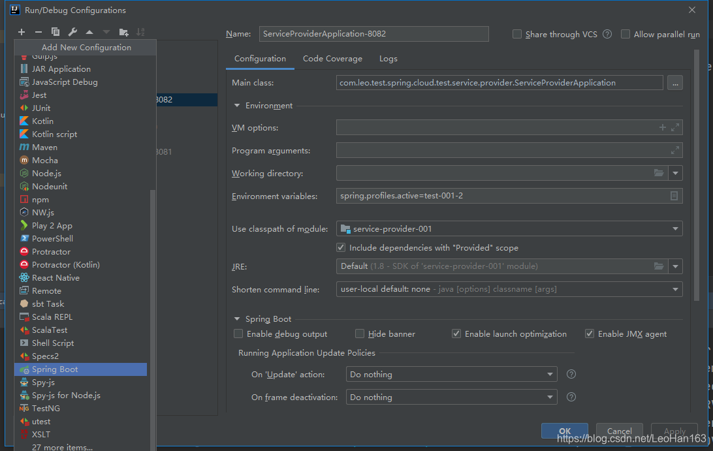Open On 'Update' action dropdown
Screen dimensions: 713x451
click(550, 374)
